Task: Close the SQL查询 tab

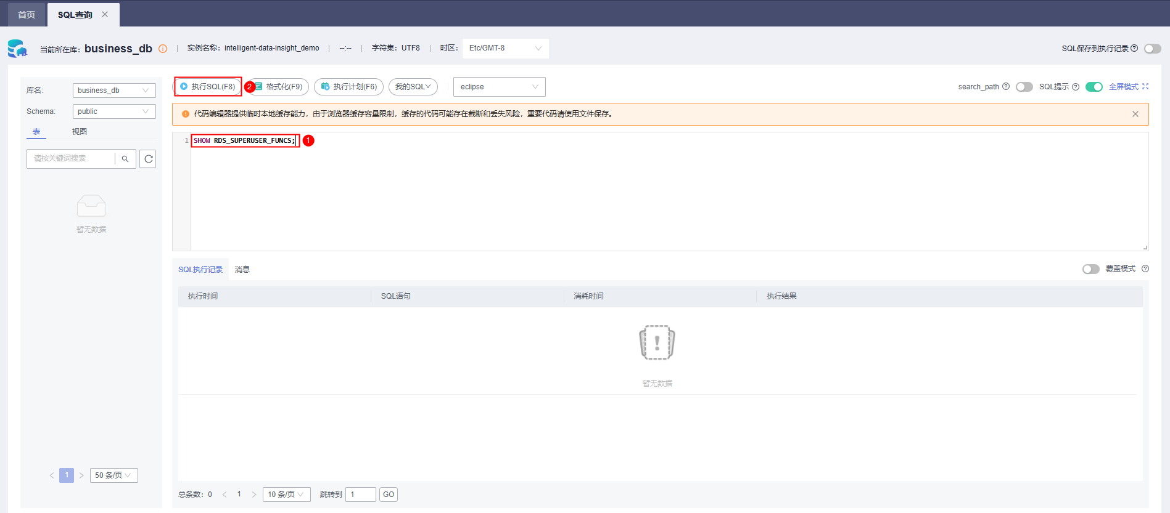Action: click(105, 14)
